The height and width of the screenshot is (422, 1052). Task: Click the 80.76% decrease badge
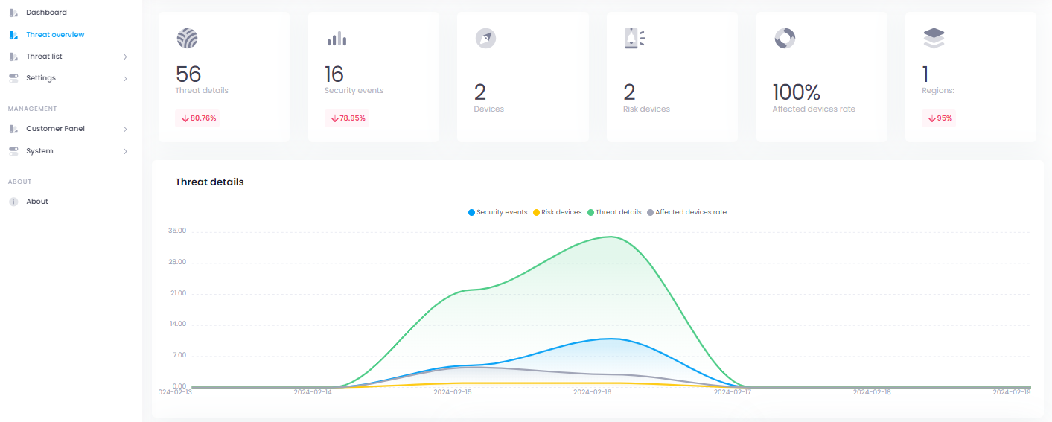(x=197, y=118)
